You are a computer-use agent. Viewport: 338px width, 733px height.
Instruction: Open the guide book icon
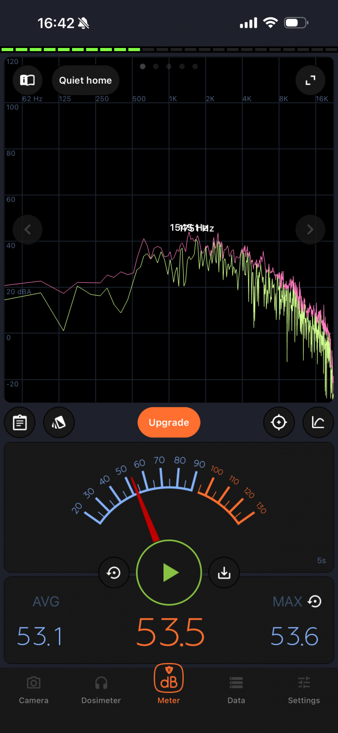click(x=27, y=80)
